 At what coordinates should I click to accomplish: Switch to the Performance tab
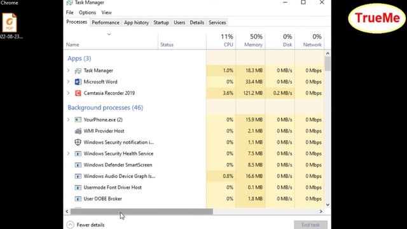106,23
